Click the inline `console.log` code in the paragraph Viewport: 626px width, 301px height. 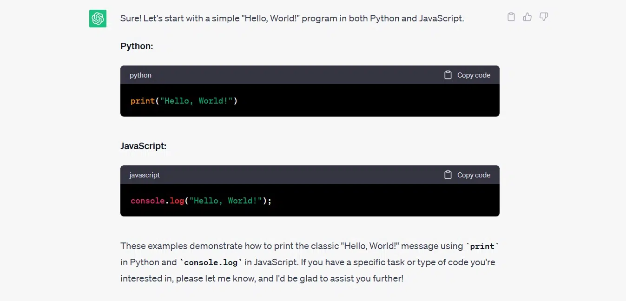coord(211,262)
